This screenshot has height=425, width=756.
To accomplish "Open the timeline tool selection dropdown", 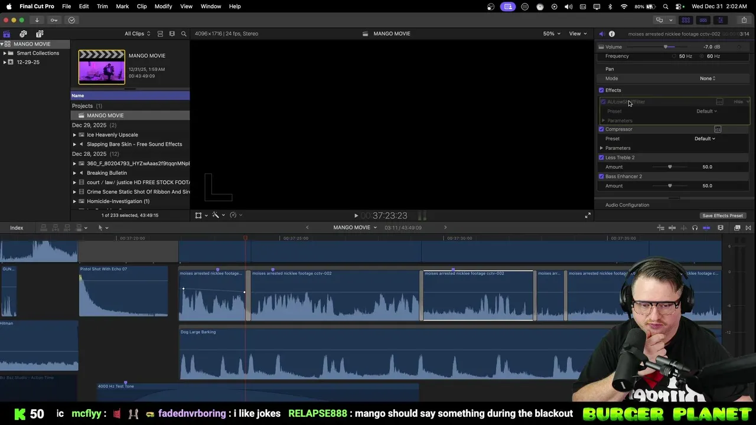I will [x=103, y=228].
